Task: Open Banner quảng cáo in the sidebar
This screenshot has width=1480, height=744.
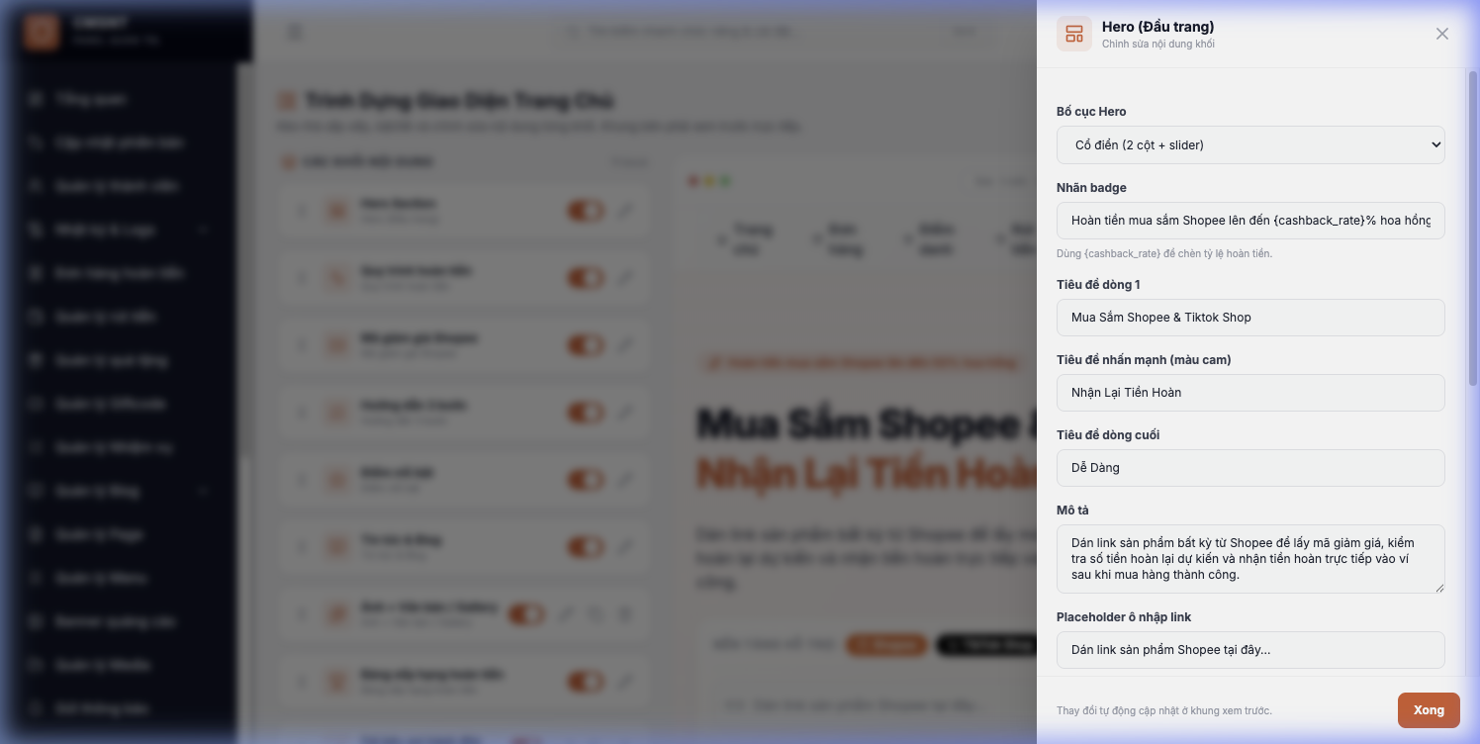Action: (119, 621)
